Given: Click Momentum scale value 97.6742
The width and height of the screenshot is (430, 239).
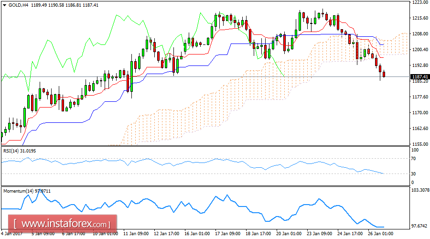Looking at the screenshot, I should pos(419,227).
